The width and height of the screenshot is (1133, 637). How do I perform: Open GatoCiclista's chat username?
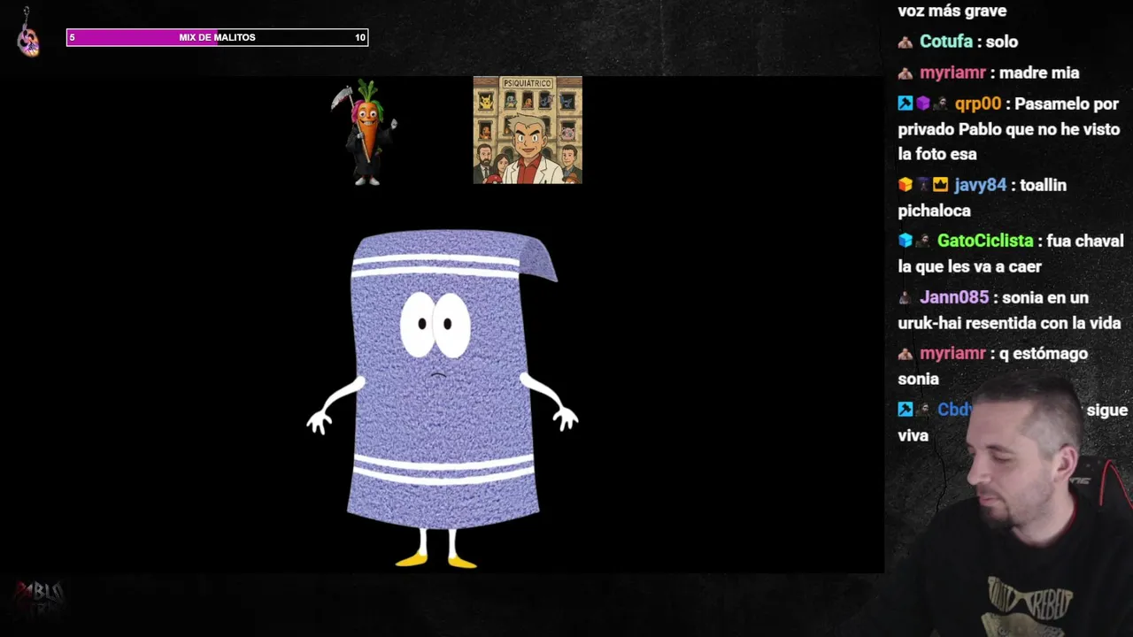[985, 241]
